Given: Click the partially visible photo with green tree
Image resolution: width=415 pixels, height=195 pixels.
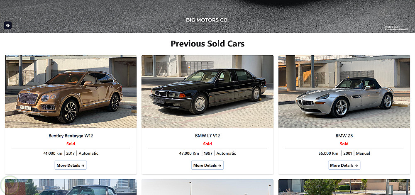Looking at the screenshot, I should tap(344, 187).
